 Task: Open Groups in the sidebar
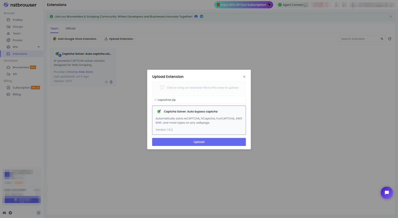click(18, 27)
